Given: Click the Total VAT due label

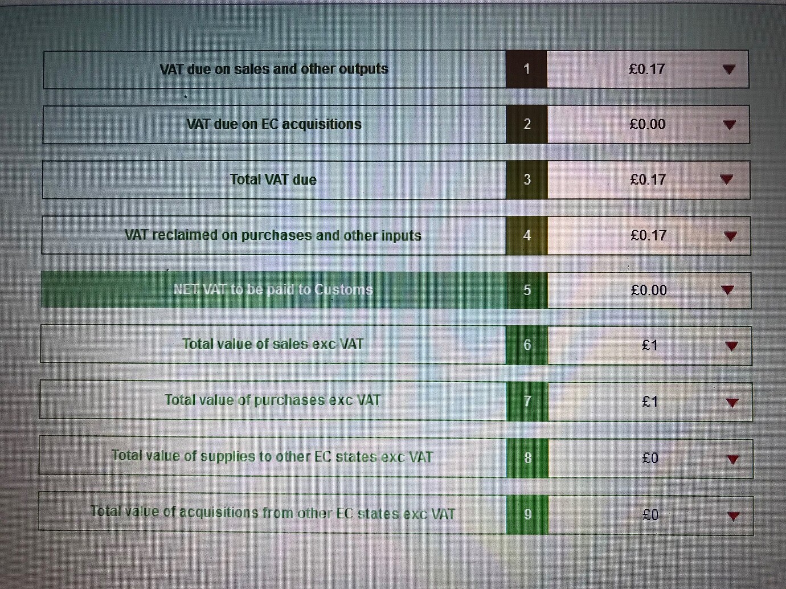Looking at the screenshot, I should tap(273, 179).
